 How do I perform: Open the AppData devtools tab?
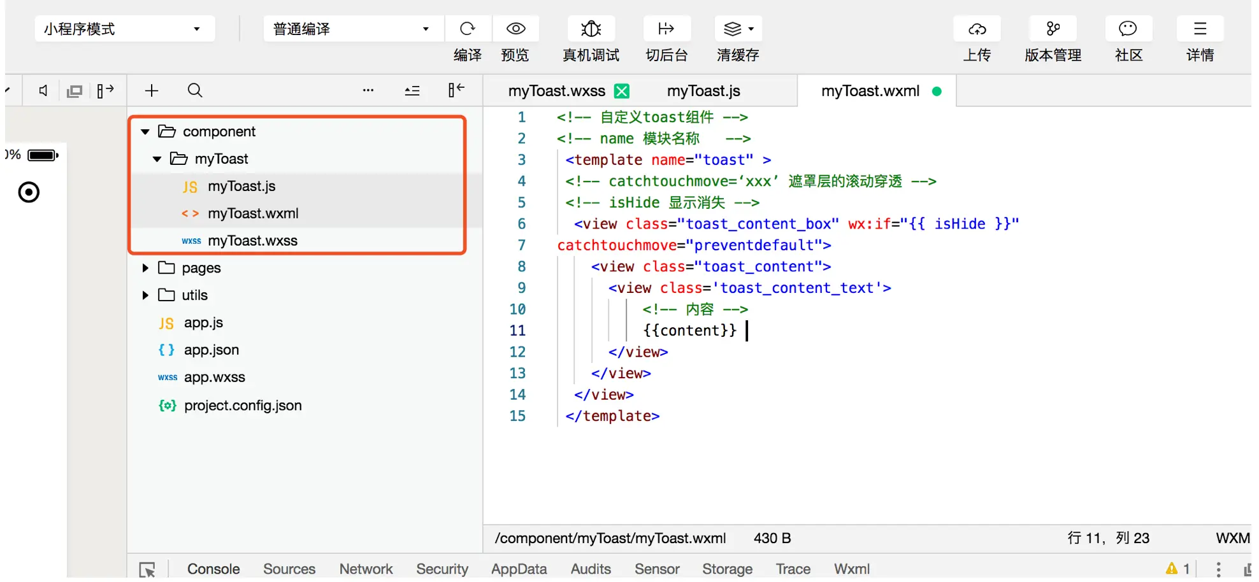pyautogui.click(x=519, y=569)
